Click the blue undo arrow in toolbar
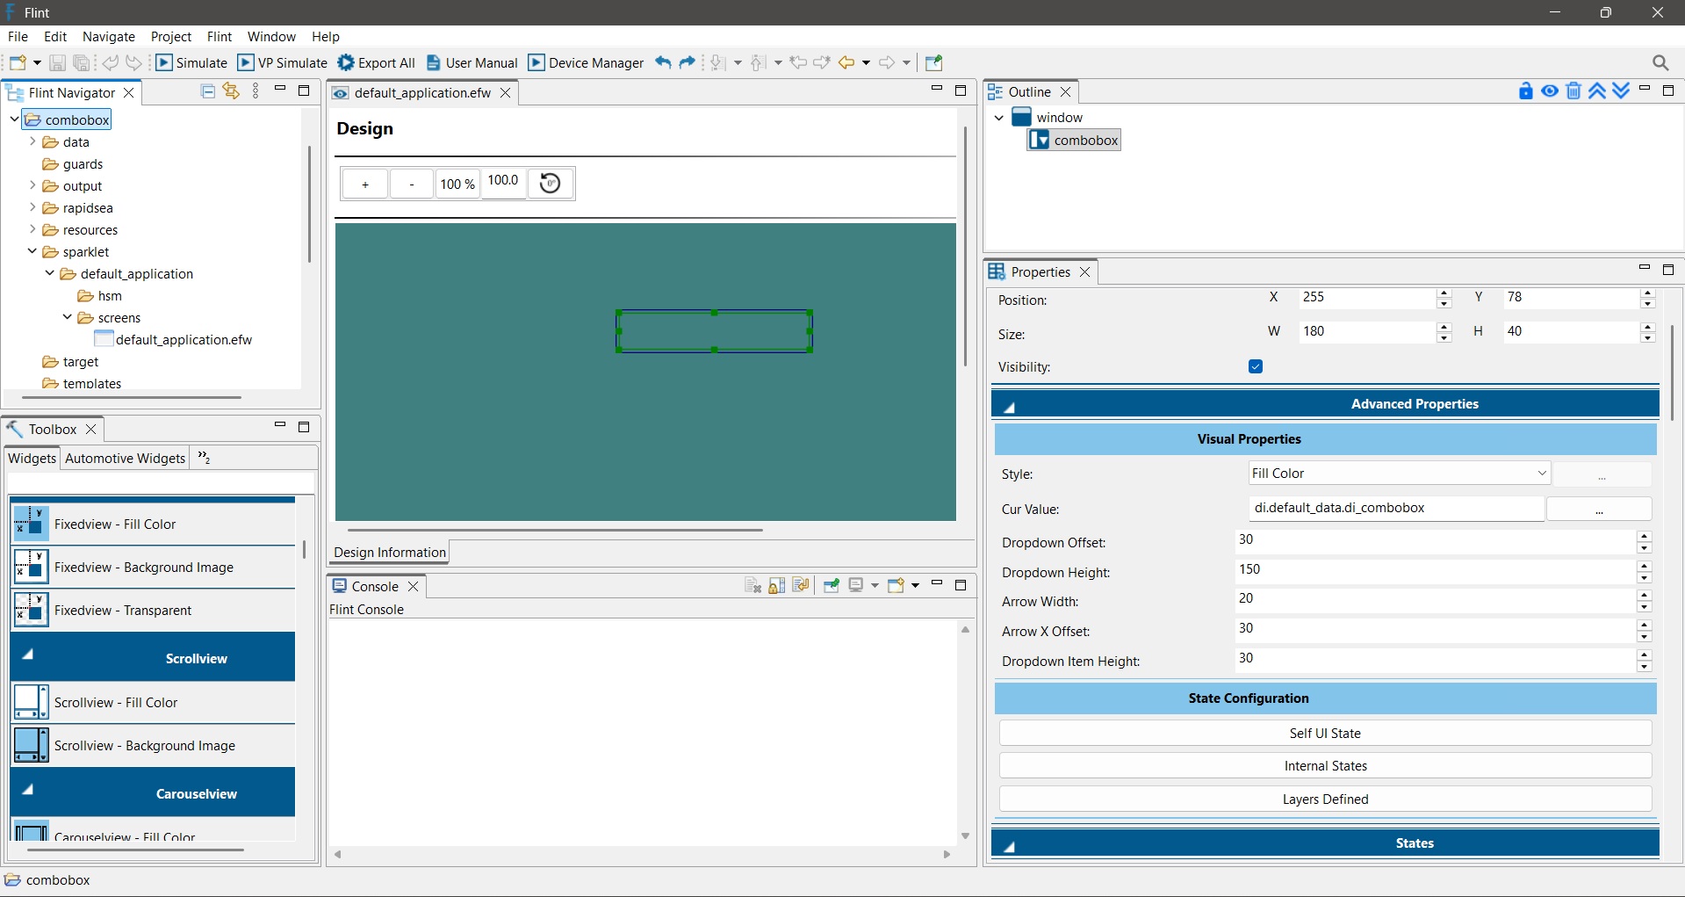This screenshot has height=897, width=1685. (663, 62)
